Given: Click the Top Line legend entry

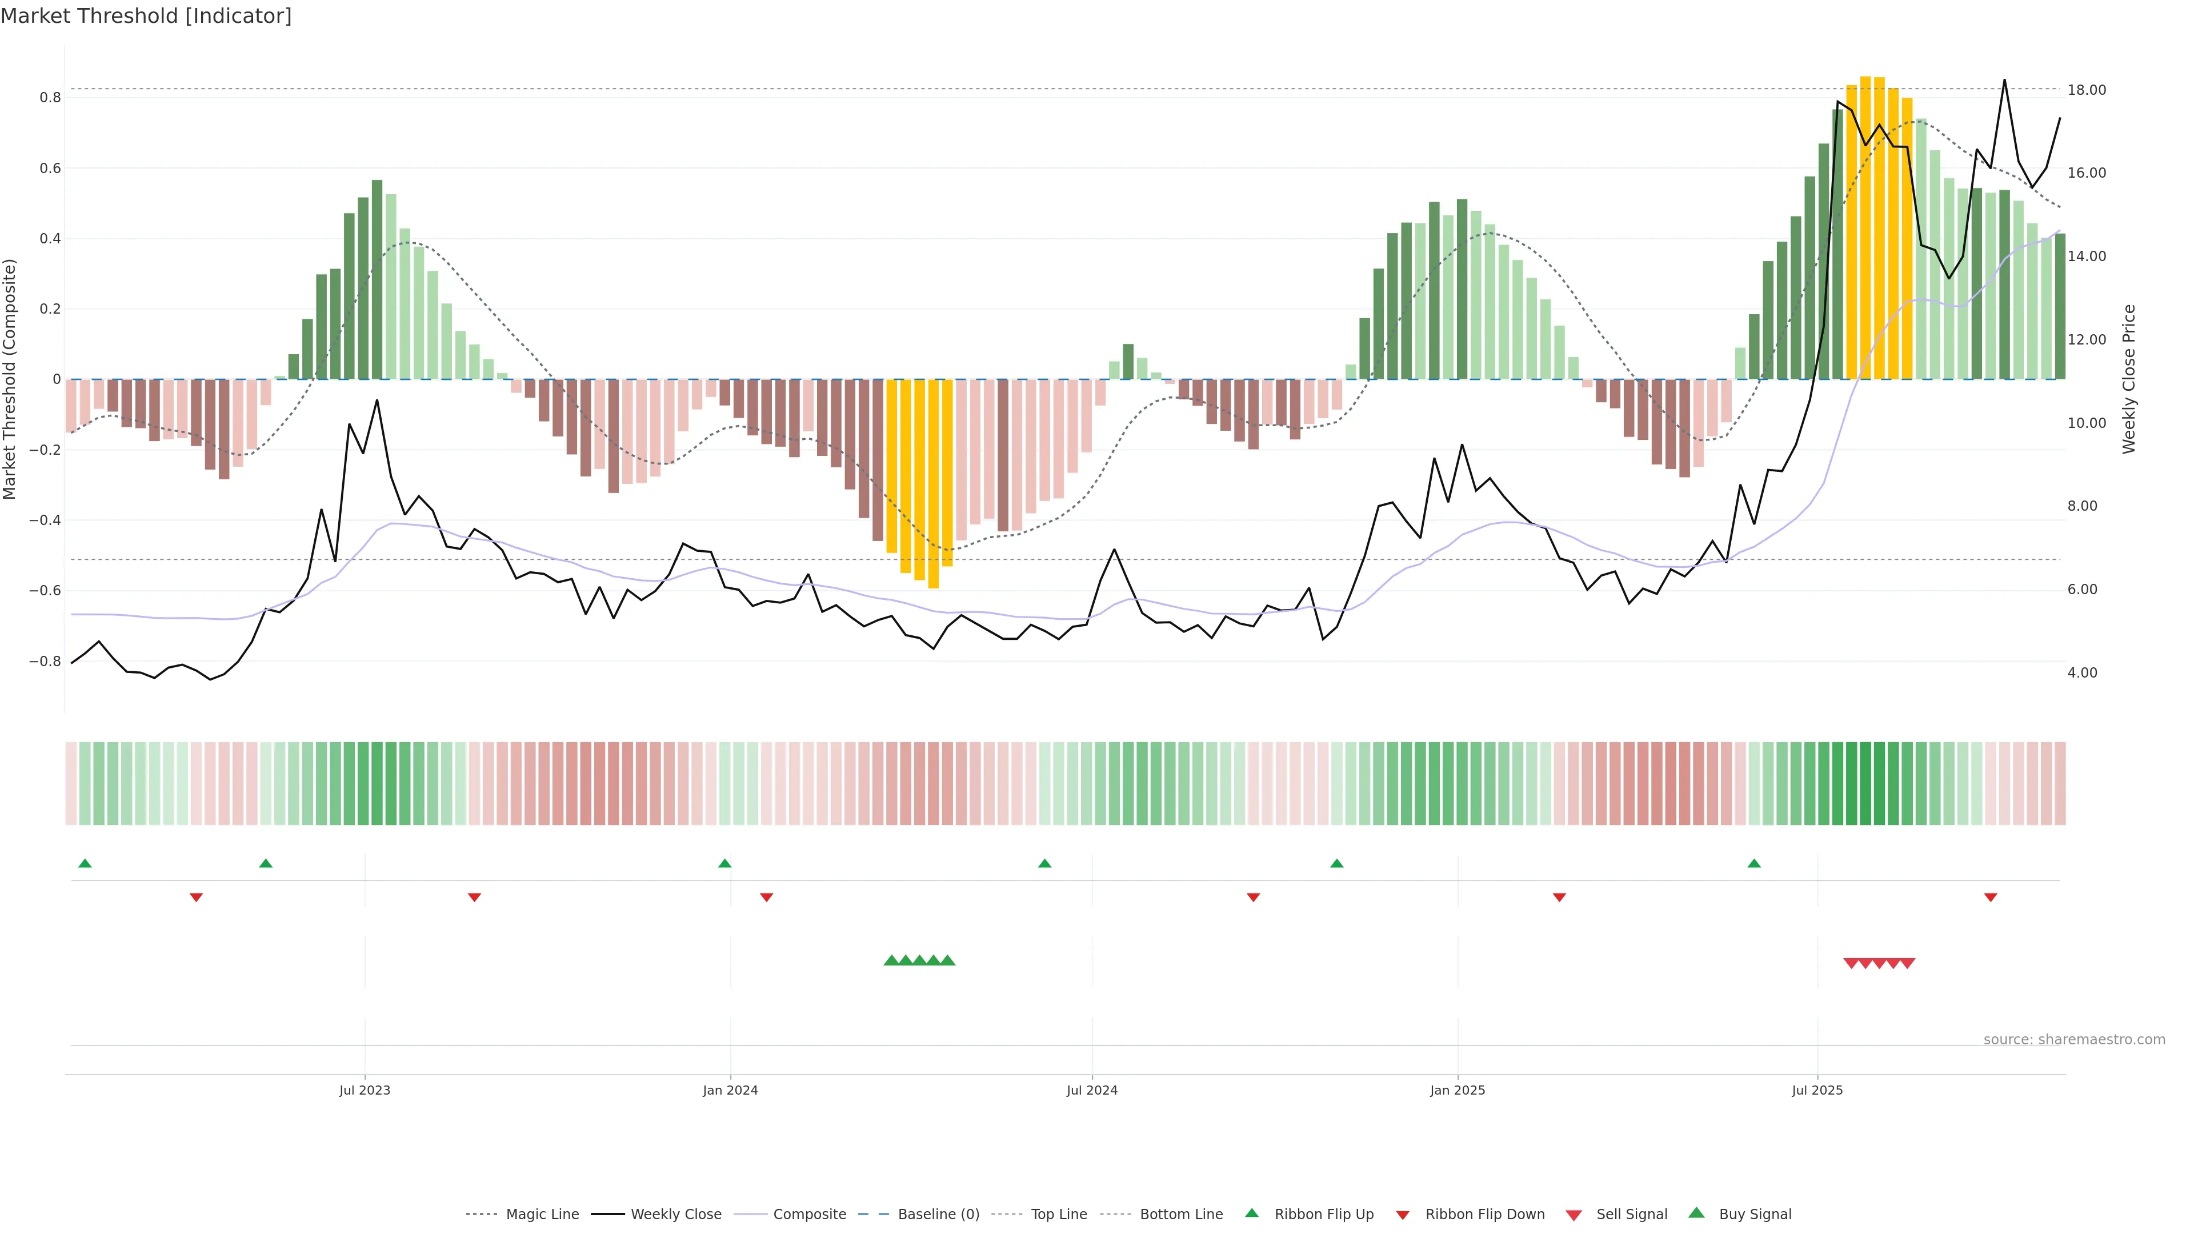Looking at the screenshot, I should click(1059, 1215).
